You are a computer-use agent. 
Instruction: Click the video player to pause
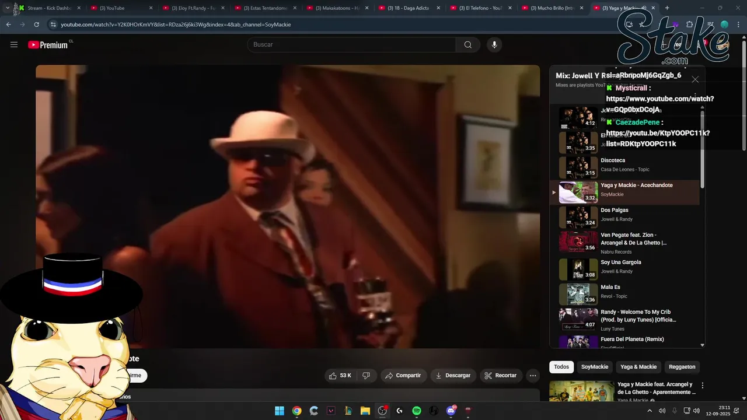coord(288,206)
